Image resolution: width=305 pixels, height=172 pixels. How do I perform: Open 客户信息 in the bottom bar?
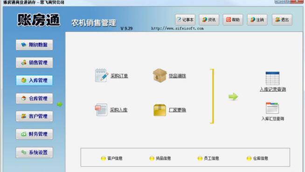(x=111, y=158)
